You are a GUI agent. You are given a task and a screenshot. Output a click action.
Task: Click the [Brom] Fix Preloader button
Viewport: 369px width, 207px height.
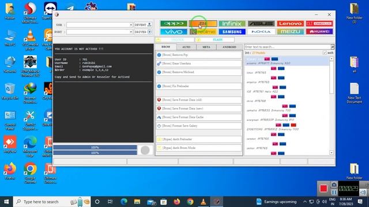tap(199, 86)
